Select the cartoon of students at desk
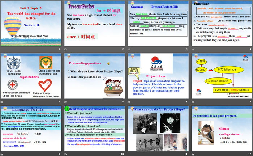The image size is (253, 156). pos(111,86)
